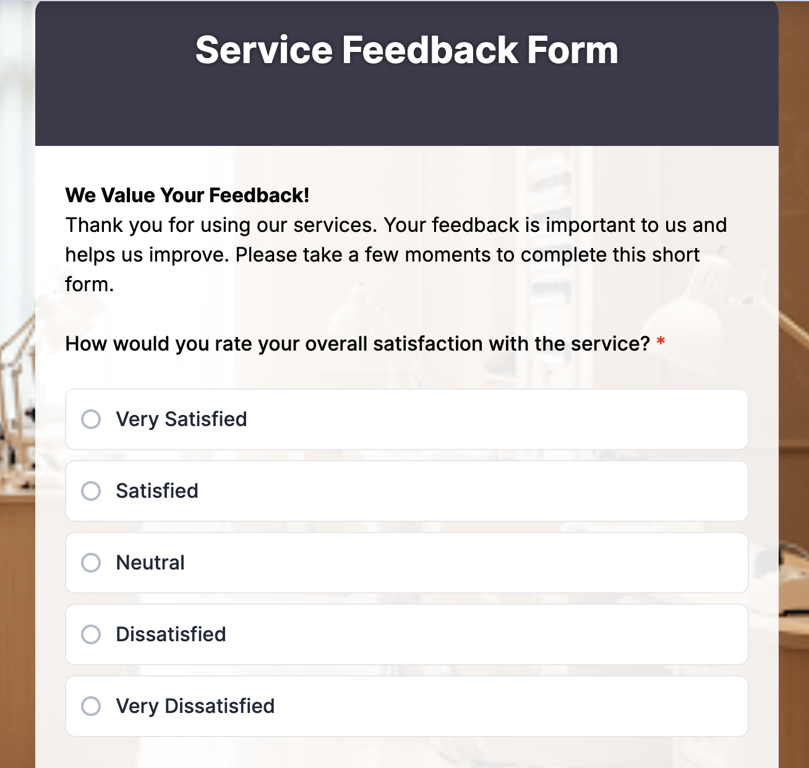Click the Neutral radio circle
809x768 pixels.
pyautogui.click(x=91, y=563)
